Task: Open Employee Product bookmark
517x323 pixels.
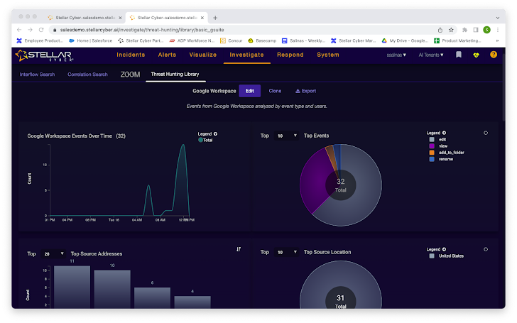Action: pyautogui.click(x=40, y=40)
